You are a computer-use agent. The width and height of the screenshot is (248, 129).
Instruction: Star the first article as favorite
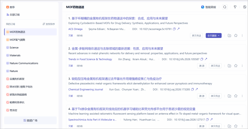point(236,35)
